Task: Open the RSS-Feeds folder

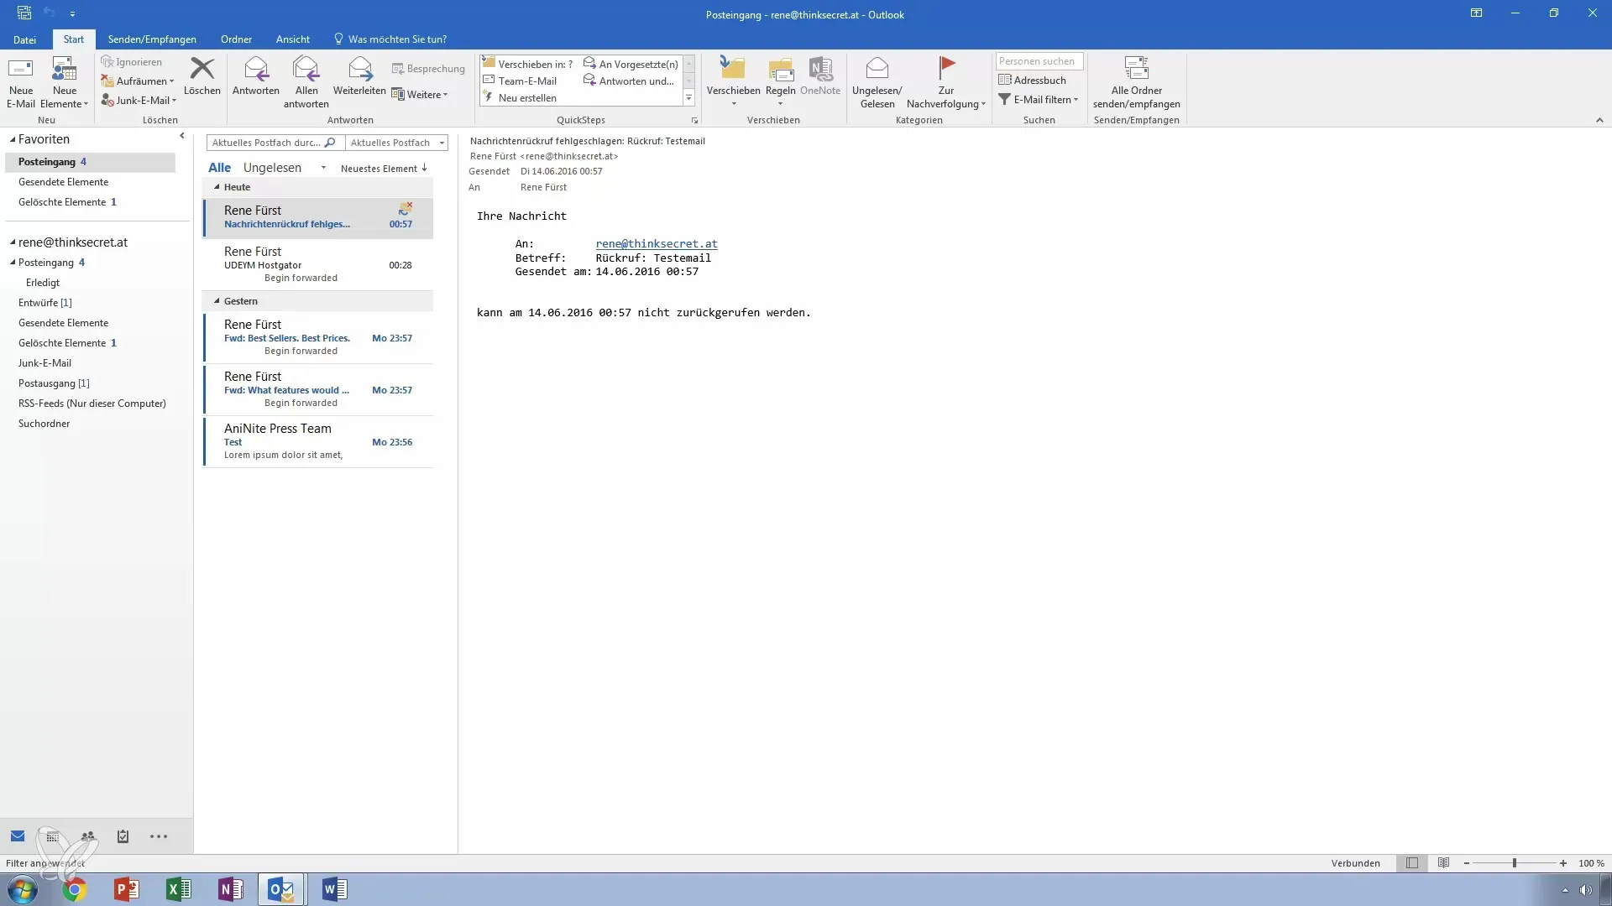Action: pyautogui.click(x=92, y=404)
